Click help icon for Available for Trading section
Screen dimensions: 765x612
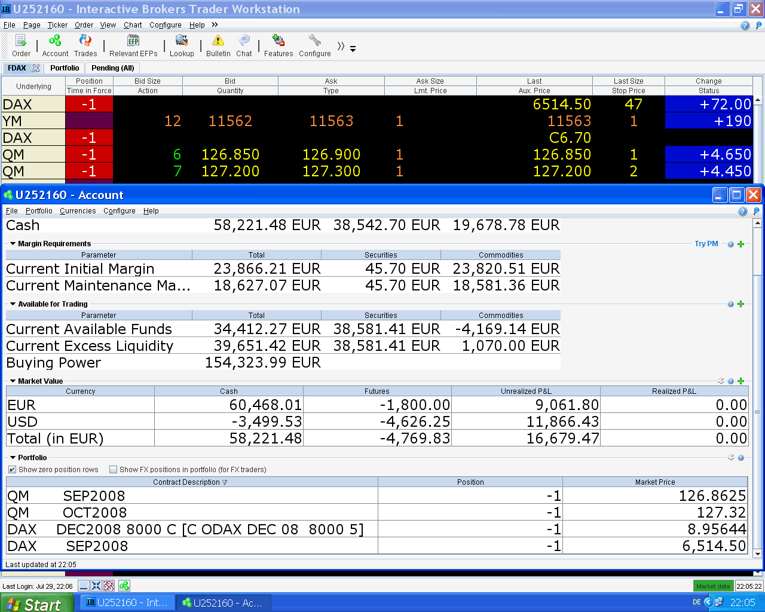[x=730, y=304]
